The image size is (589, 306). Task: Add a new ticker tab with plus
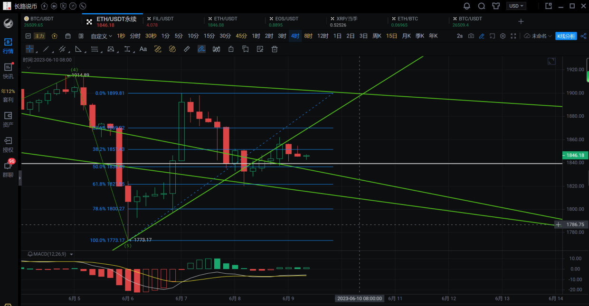(x=521, y=21)
